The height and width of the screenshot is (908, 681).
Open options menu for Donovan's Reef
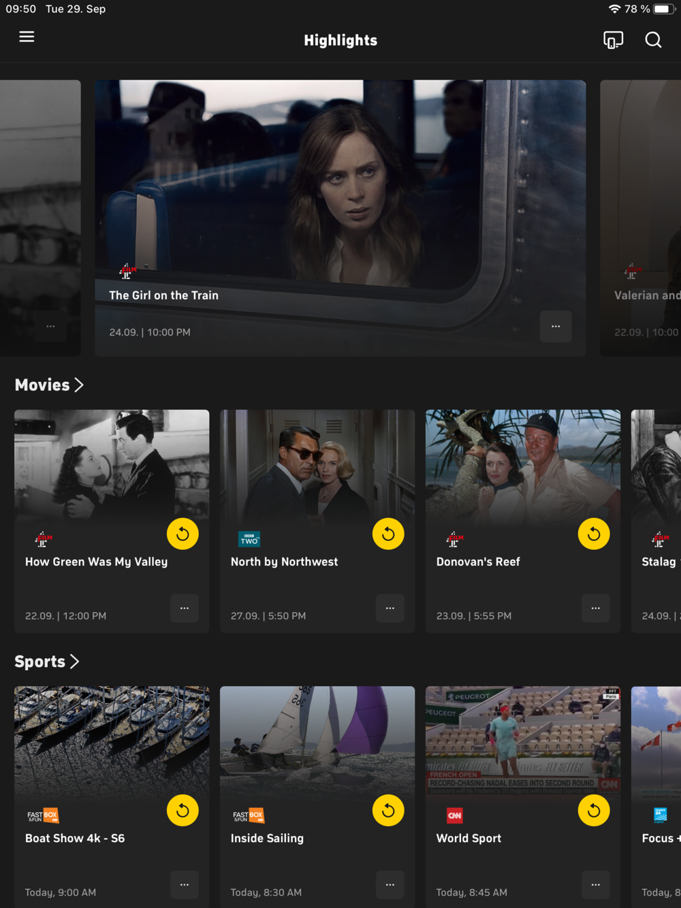click(x=595, y=608)
